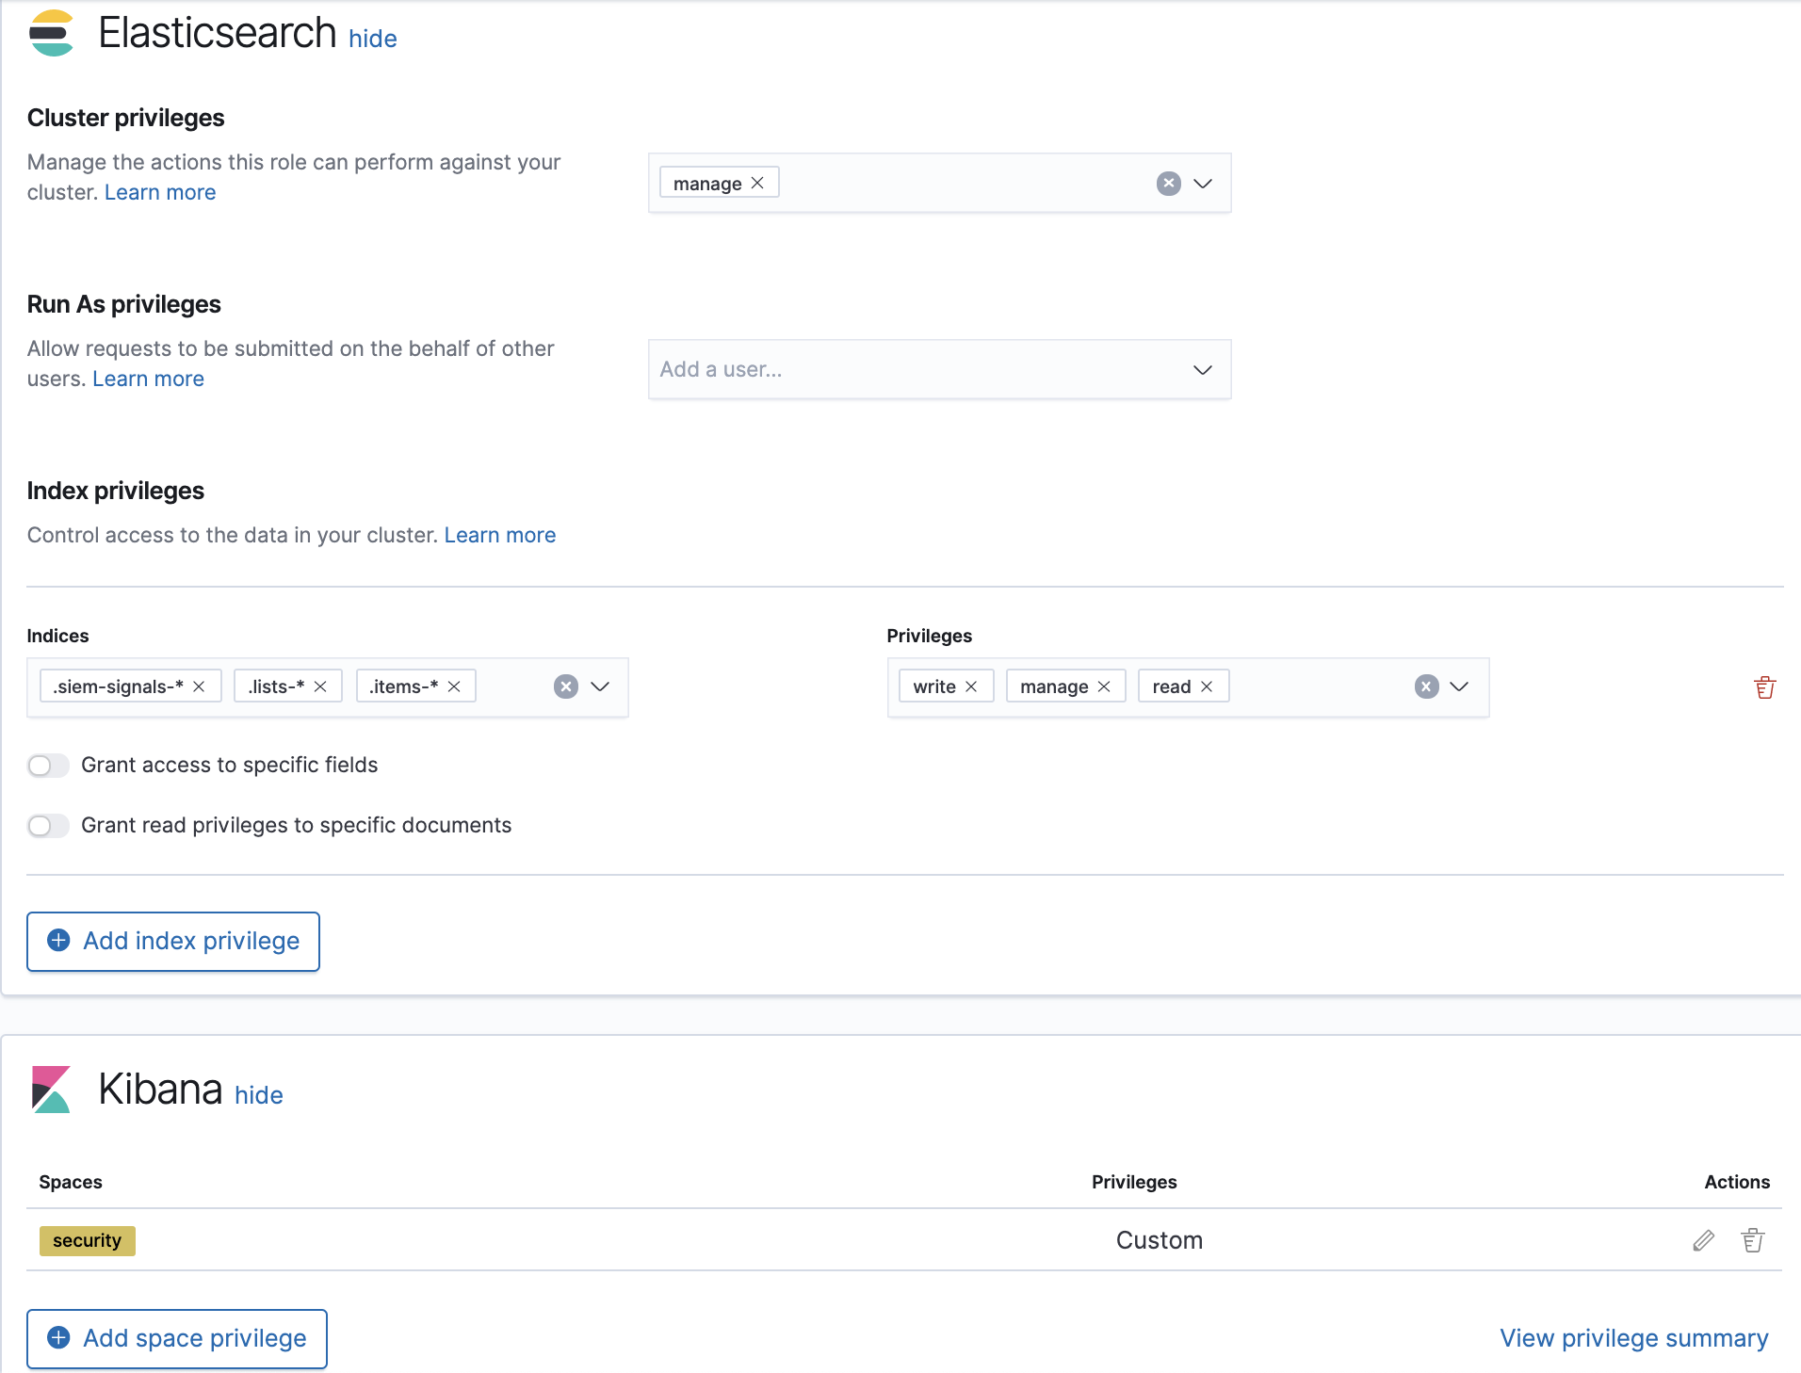Enable Grant access to specific fields
Image resolution: width=1801 pixels, height=1373 pixels.
(x=48, y=766)
